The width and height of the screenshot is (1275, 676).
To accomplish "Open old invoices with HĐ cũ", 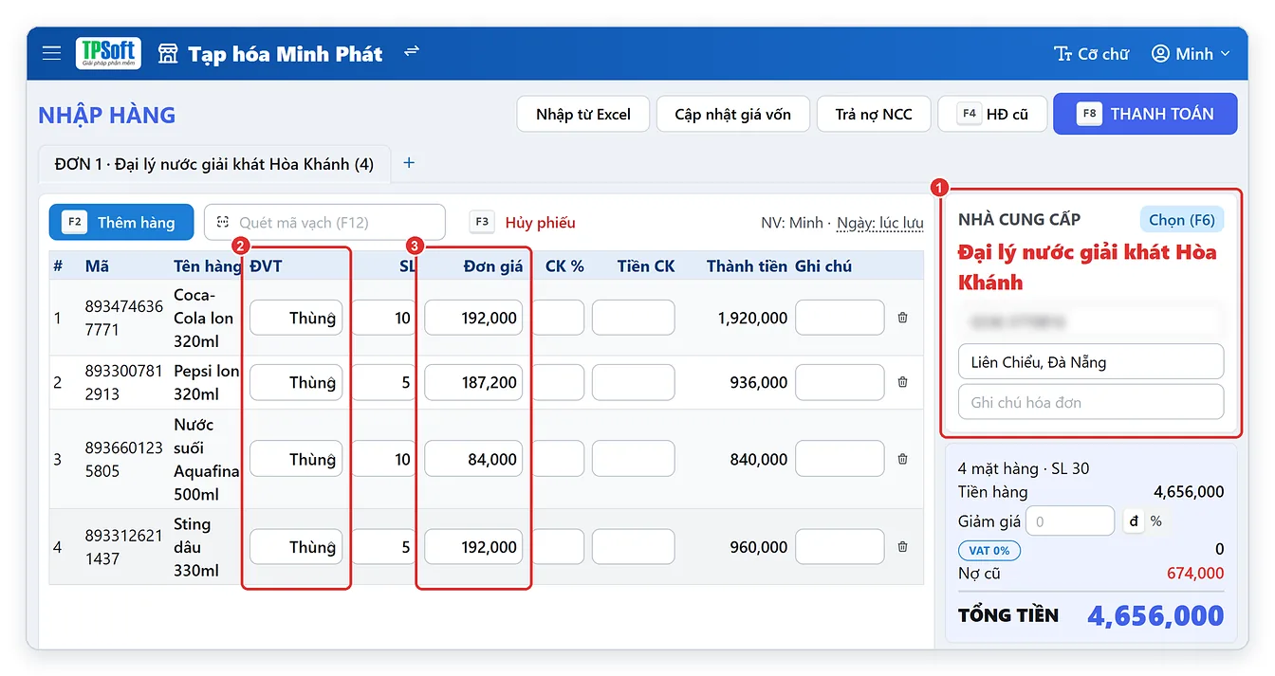I will 992,114.
